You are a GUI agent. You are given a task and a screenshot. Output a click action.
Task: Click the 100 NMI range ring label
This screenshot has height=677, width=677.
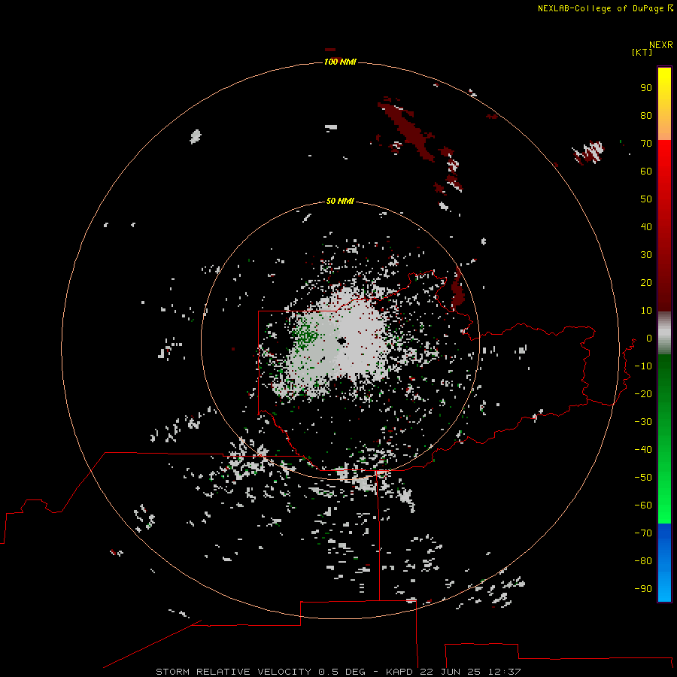[340, 62]
